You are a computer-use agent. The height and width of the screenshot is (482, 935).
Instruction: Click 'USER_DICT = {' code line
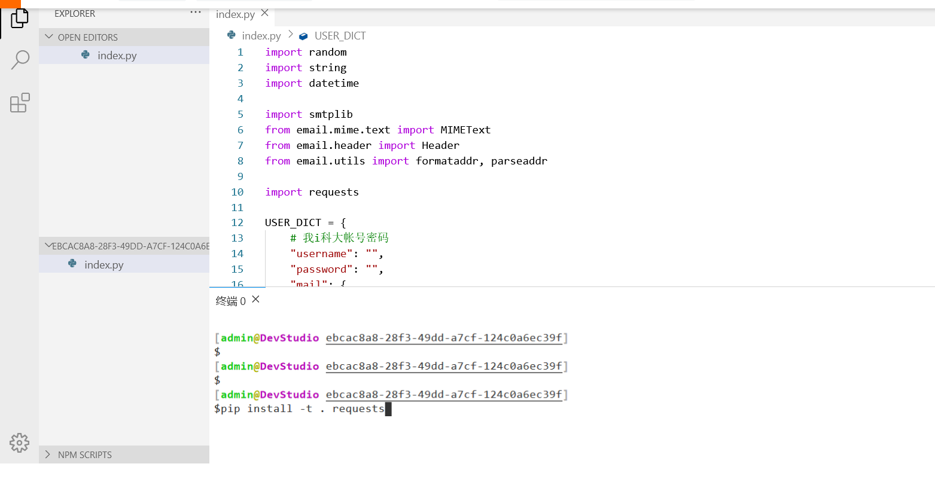(306, 222)
